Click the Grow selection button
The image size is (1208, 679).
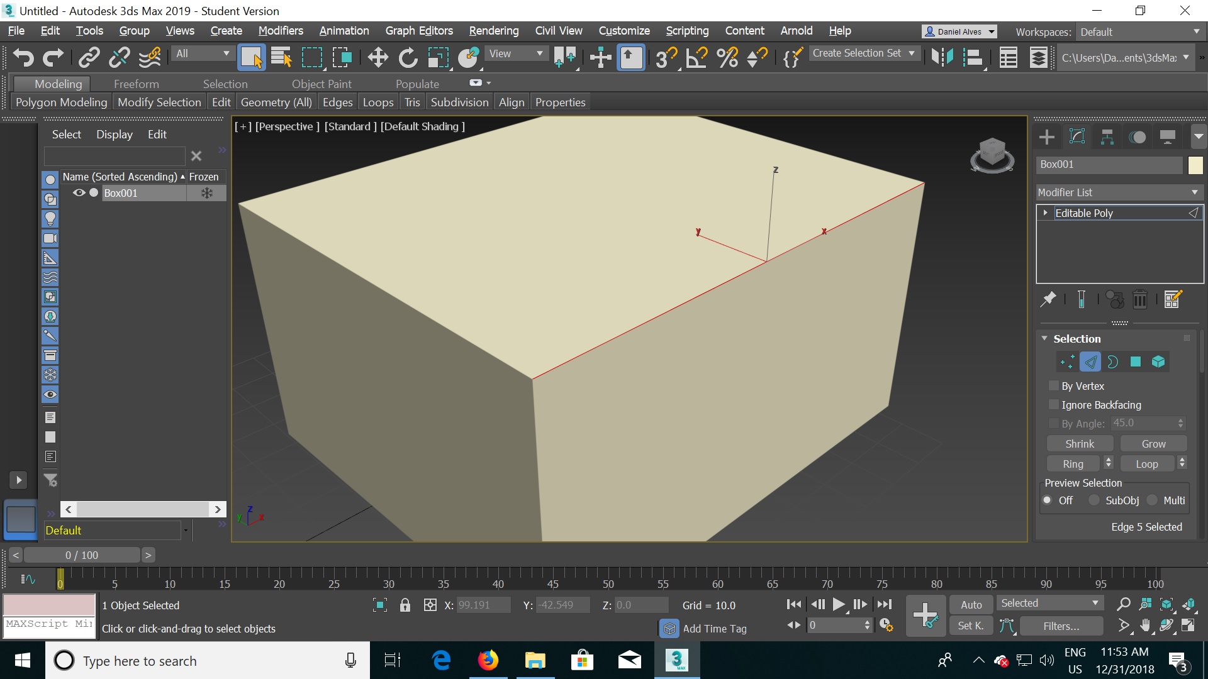pos(1153,444)
